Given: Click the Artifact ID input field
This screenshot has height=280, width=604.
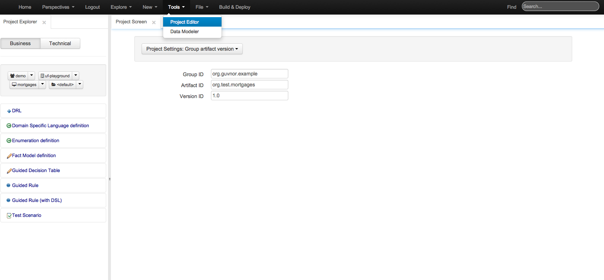Looking at the screenshot, I should 250,85.
